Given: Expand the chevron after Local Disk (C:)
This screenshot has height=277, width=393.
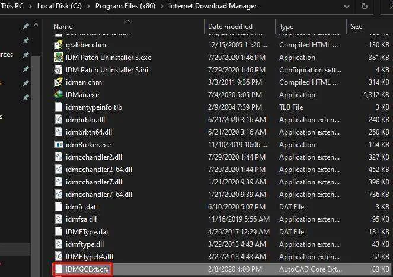Looking at the screenshot, I should click(88, 6).
